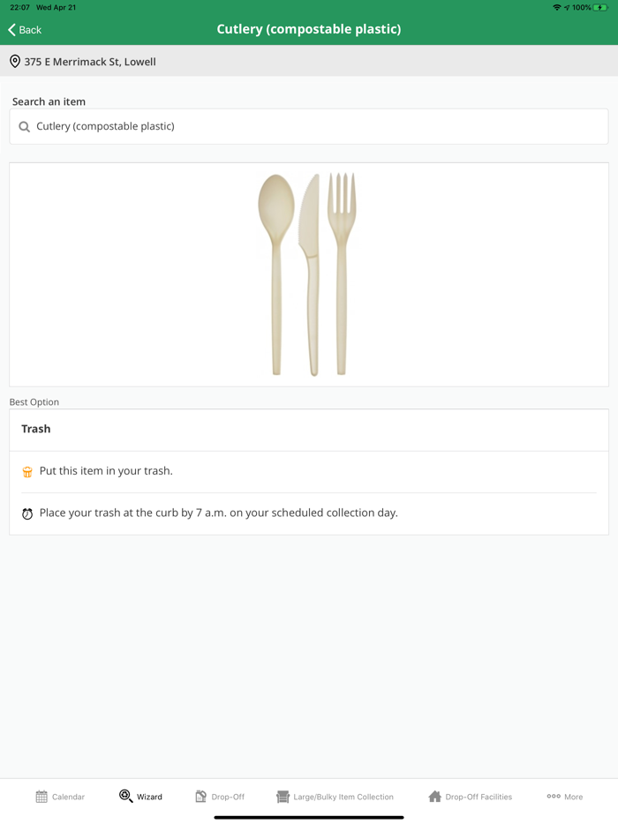Tap the Back chevron arrow
The image size is (618, 824).
(x=12, y=30)
